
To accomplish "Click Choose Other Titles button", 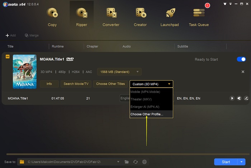I will point(110,84).
